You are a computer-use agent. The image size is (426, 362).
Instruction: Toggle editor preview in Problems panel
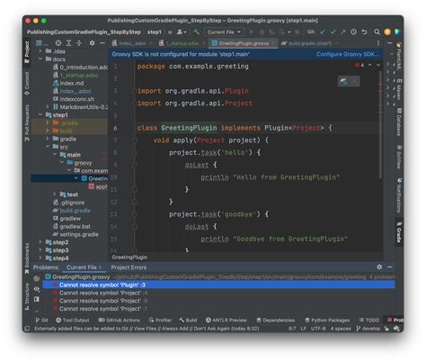pos(37,299)
